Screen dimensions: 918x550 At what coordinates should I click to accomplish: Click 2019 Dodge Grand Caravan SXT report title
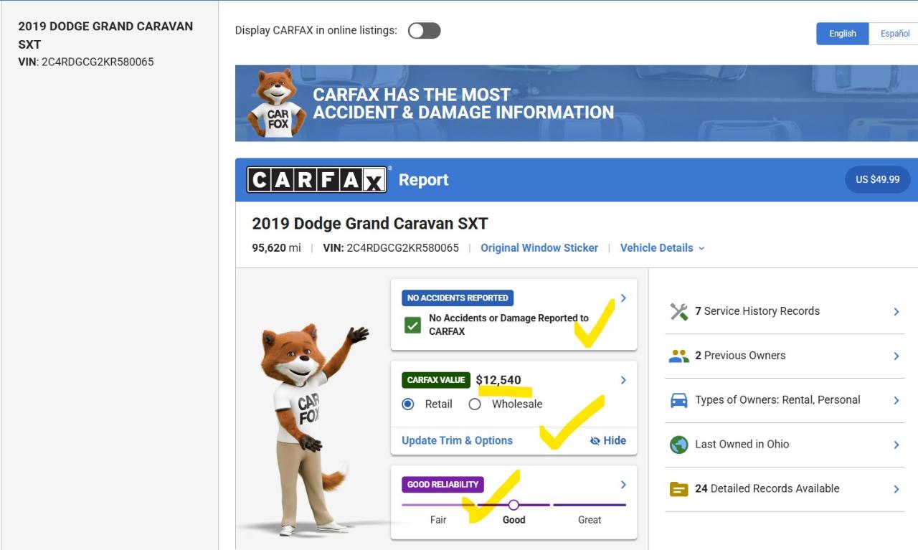pyautogui.click(x=370, y=223)
